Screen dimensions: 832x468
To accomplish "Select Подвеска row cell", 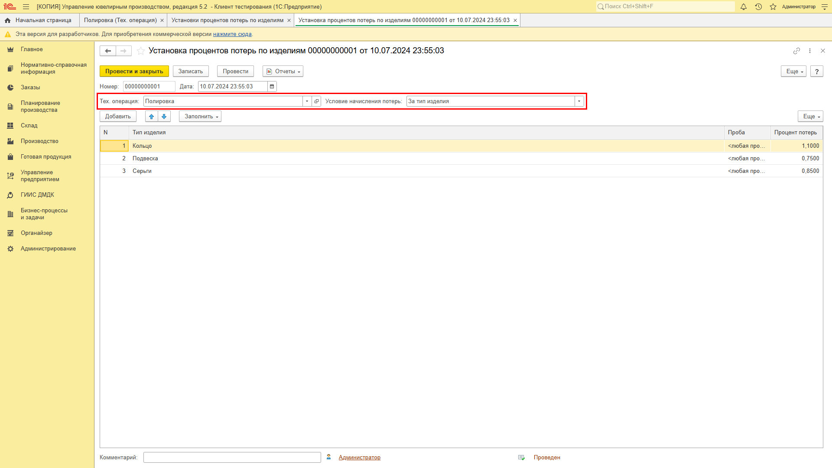I will [426, 158].
